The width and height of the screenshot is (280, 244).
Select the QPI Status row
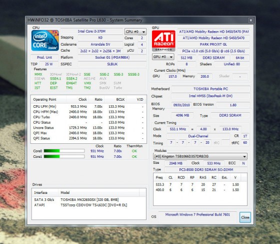pyautogui.click(x=88, y=138)
